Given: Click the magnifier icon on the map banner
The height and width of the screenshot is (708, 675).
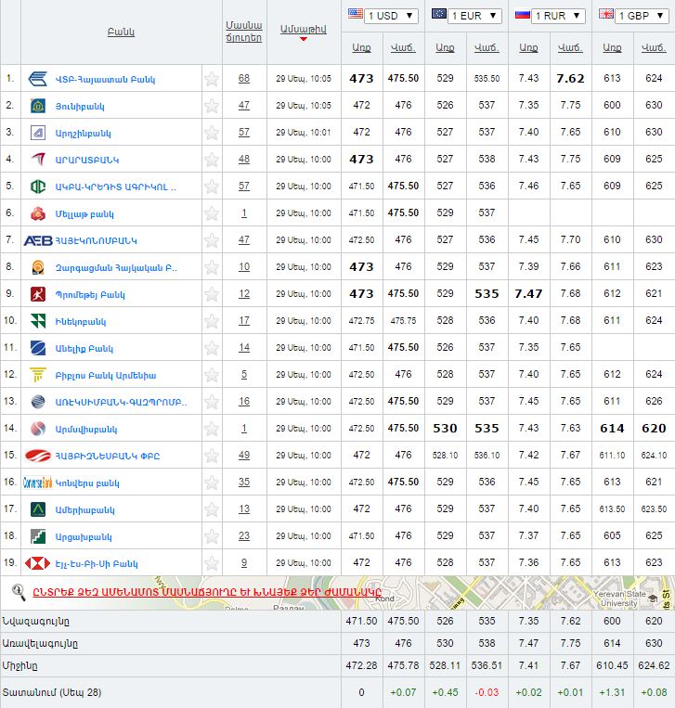Looking at the screenshot, I should pos(18,593).
